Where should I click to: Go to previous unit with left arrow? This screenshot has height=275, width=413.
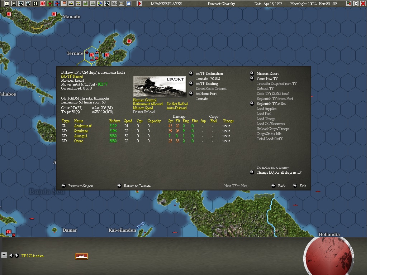pyautogui.click(x=11, y=256)
